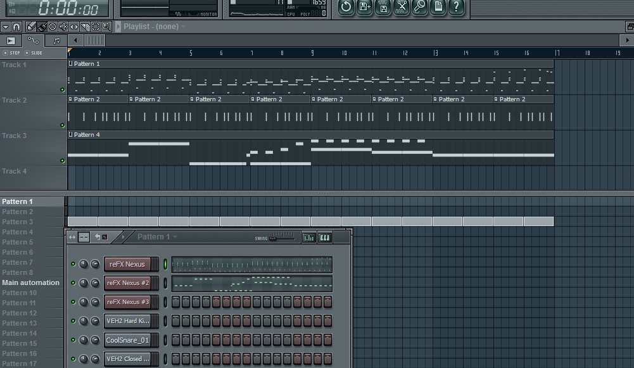Click the Track 4 label

click(x=14, y=172)
